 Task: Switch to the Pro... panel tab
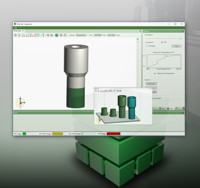click(x=178, y=109)
